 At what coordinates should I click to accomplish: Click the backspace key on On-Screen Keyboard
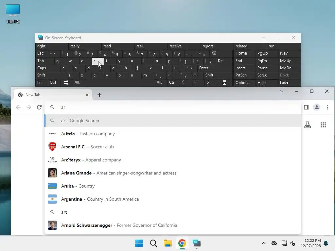pyautogui.click(x=214, y=53)
